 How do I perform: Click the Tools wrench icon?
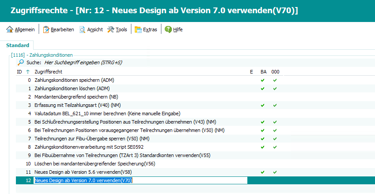(110, 29)
